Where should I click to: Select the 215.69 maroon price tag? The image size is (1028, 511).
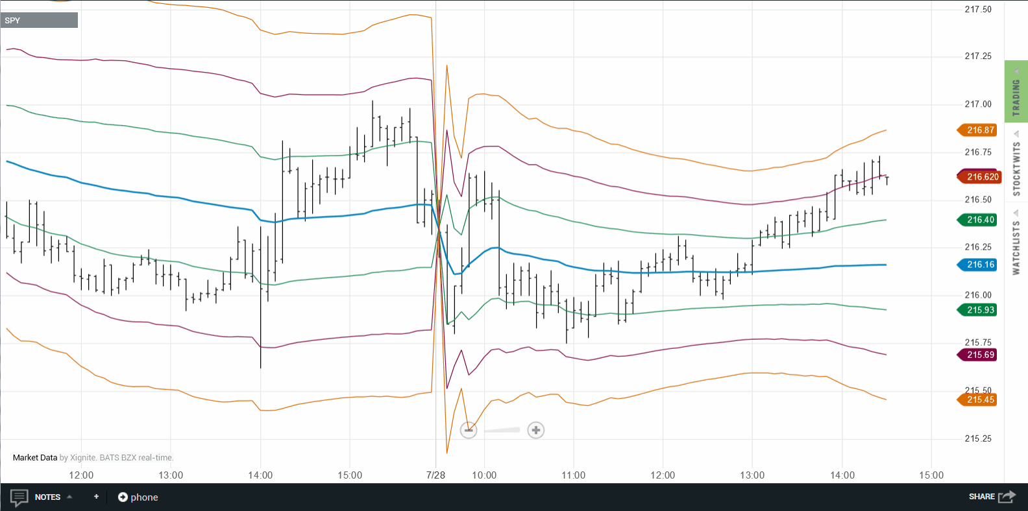[977, 355]
